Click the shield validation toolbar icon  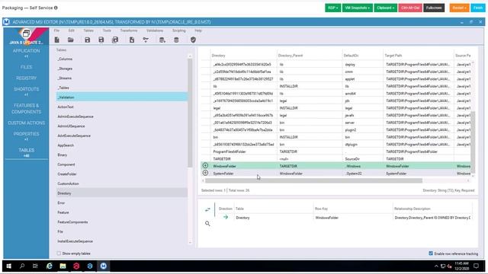[193, 40]
